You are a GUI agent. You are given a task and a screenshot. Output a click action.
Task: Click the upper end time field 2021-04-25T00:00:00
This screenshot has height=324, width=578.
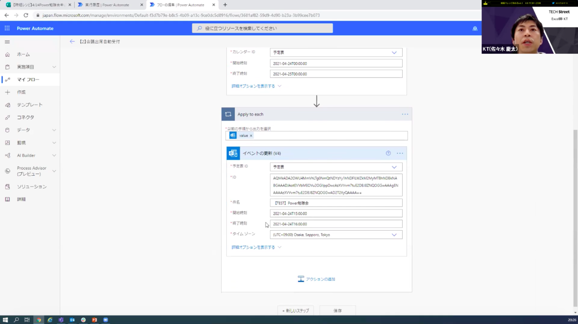336,74
